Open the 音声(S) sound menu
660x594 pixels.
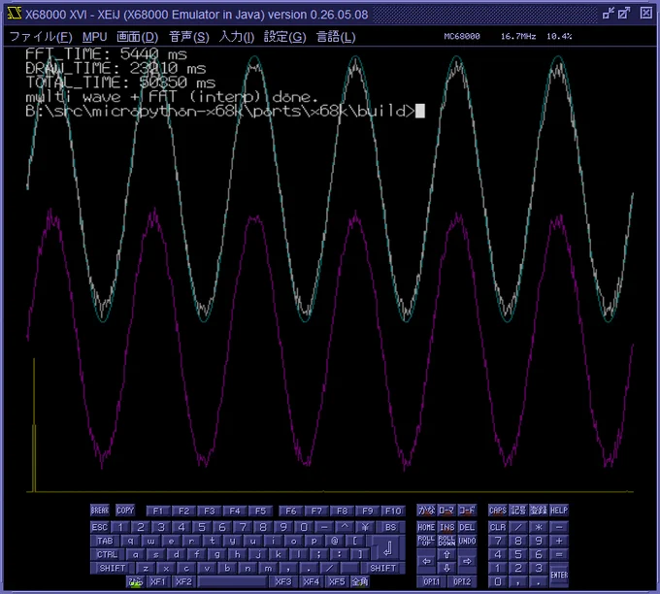pos(189,37)
